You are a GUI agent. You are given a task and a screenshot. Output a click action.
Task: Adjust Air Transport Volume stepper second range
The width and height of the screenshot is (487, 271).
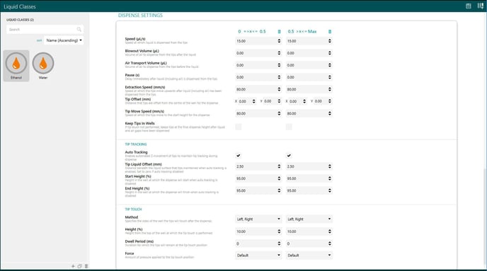point(330,65)
